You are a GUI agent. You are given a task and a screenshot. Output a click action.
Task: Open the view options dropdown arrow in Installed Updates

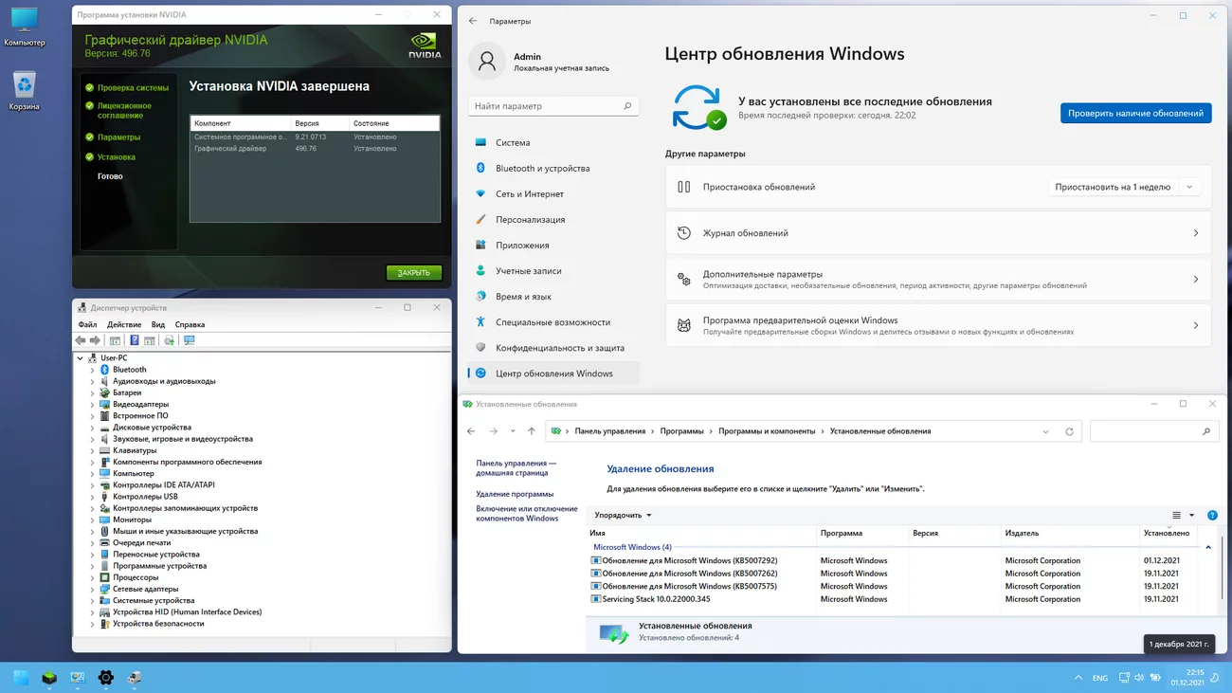tap(1191, 516)
